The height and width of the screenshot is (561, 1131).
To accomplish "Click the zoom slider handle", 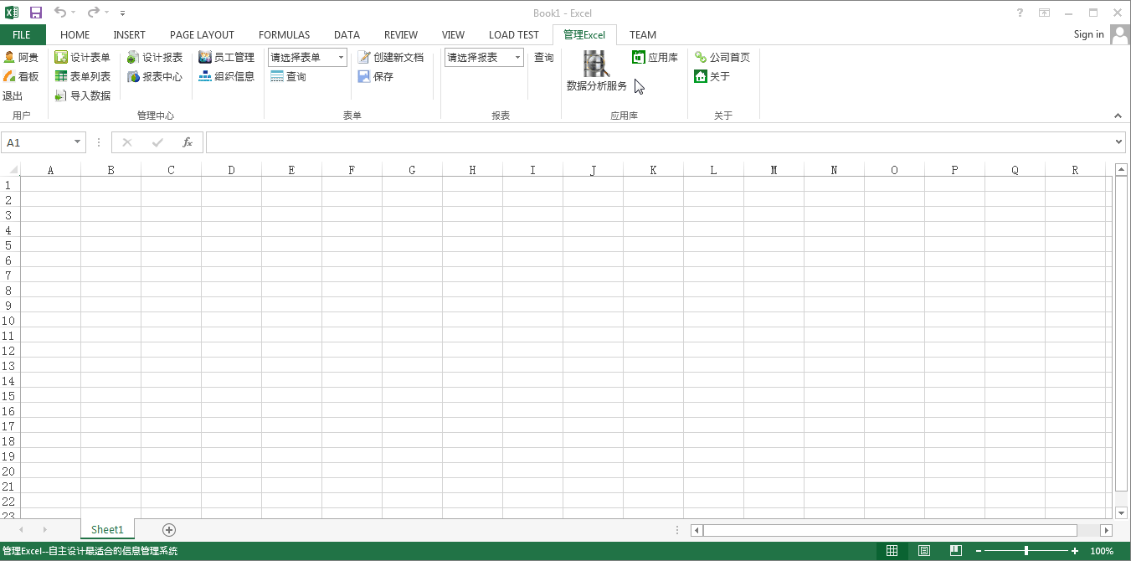I will pos(1026,551).
